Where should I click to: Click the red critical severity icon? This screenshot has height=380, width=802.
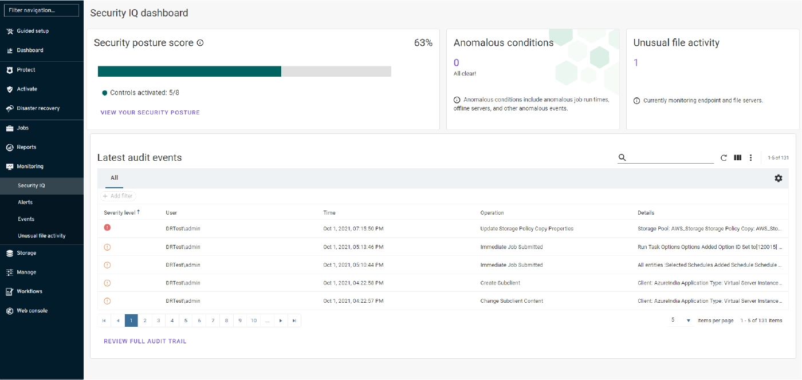point(107,228)
